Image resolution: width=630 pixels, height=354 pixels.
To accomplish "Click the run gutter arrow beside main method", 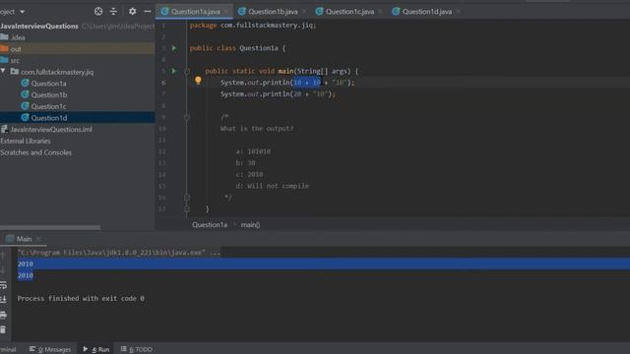I will point(174,71).
